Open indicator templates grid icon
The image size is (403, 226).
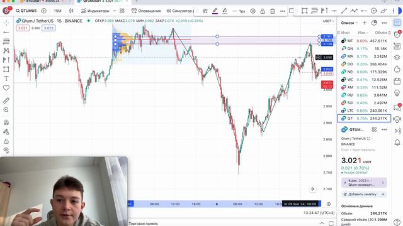pyautogui.click(x=122, y=11)
